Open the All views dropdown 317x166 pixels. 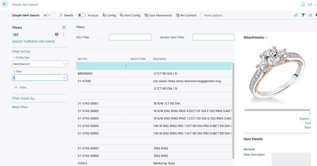point(47,15)
